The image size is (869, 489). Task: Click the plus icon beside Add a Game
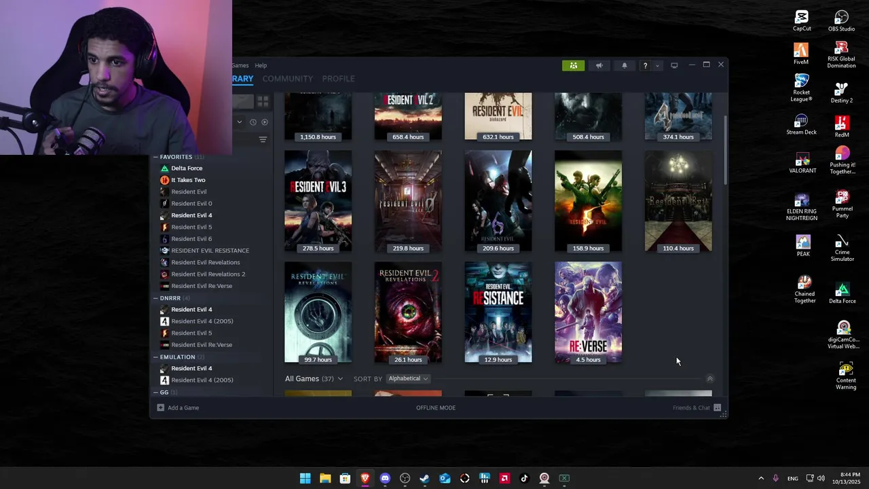pos(160,407)
